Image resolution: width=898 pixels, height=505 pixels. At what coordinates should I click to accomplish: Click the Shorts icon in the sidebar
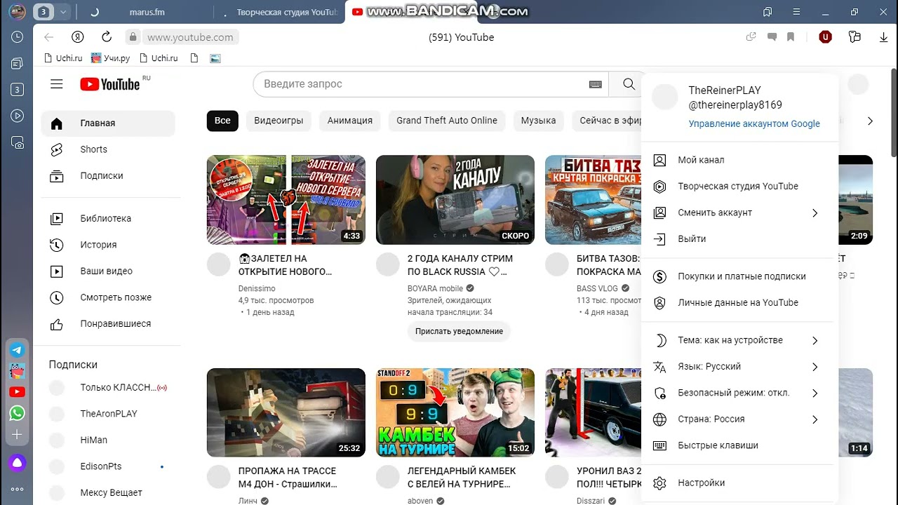[57, 149]
